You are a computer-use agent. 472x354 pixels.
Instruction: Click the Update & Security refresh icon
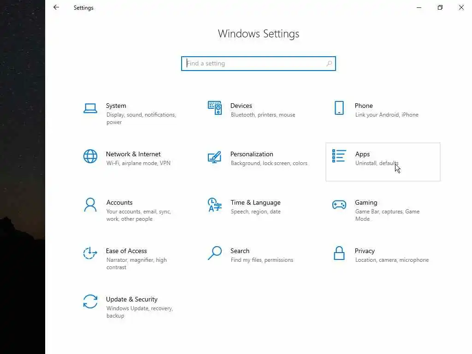[90, 301]
